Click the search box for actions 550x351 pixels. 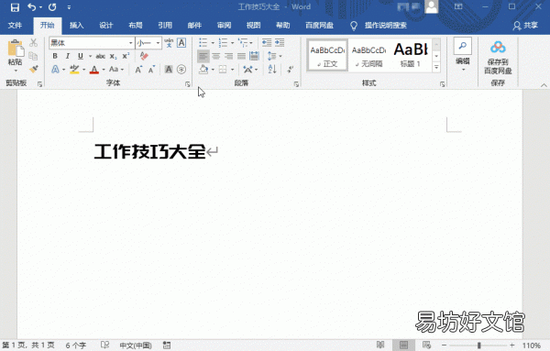[386, 26]
